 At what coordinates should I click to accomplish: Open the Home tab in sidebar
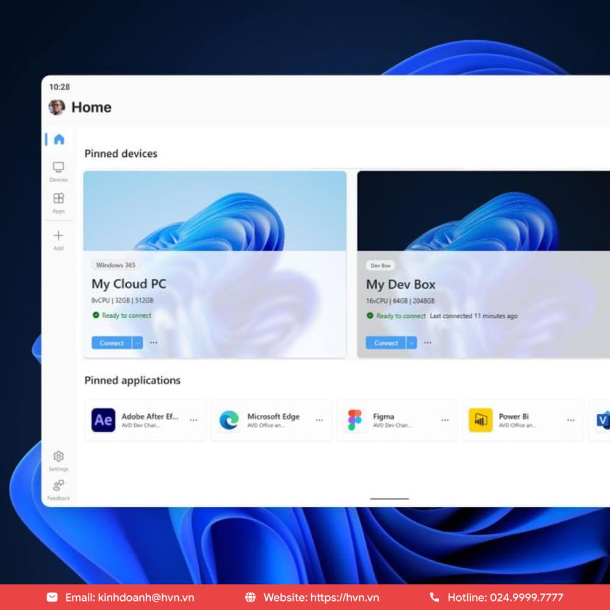pos(59,139)
